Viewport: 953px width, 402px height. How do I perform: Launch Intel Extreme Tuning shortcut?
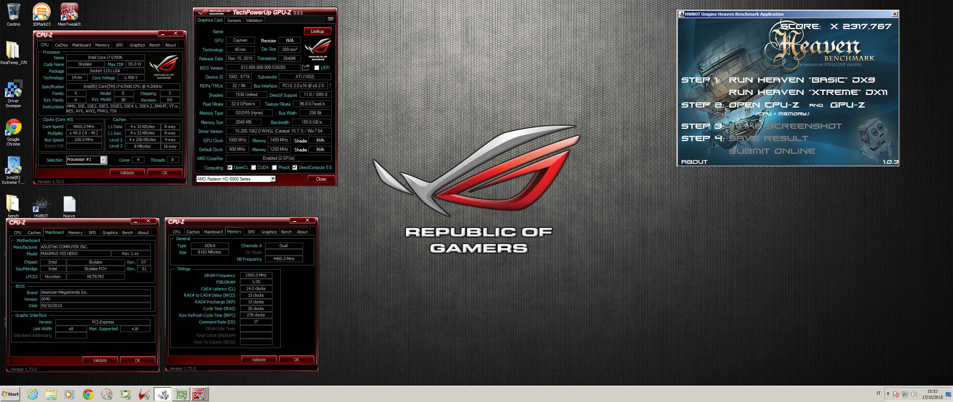(13, 170)
